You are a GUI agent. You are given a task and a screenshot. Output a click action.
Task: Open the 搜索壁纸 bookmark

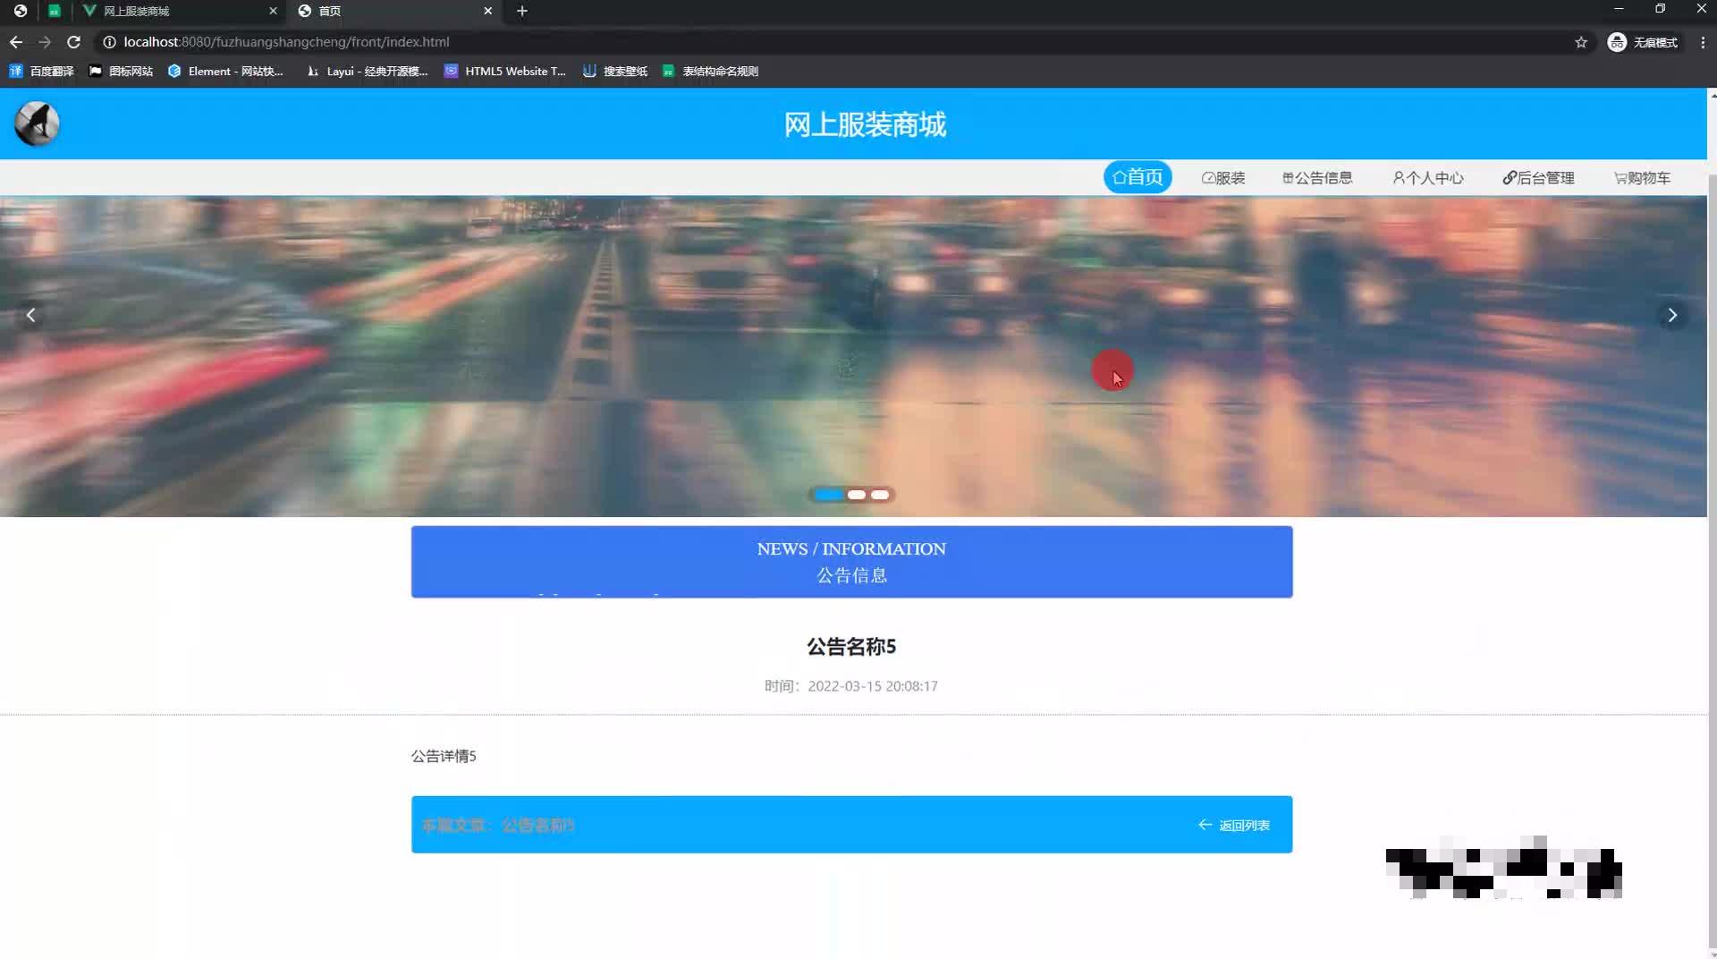click(x=615, y=71)
